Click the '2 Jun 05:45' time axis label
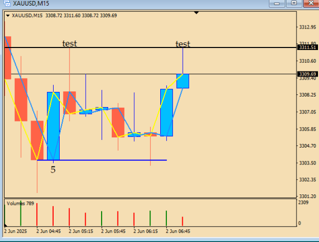The height and width of the screenshot is (242, 319). 113,231
